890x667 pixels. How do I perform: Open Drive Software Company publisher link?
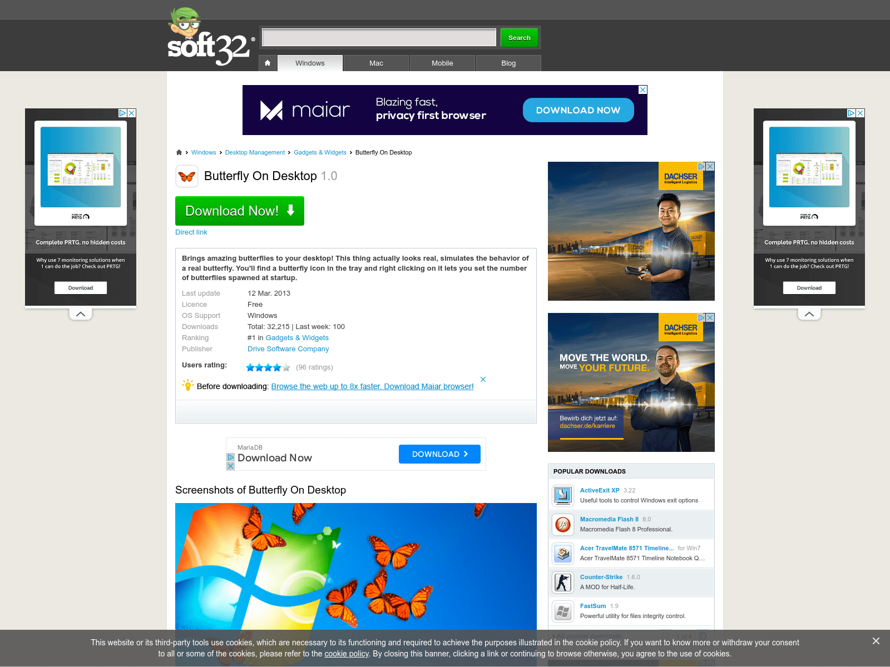[288, 349]
